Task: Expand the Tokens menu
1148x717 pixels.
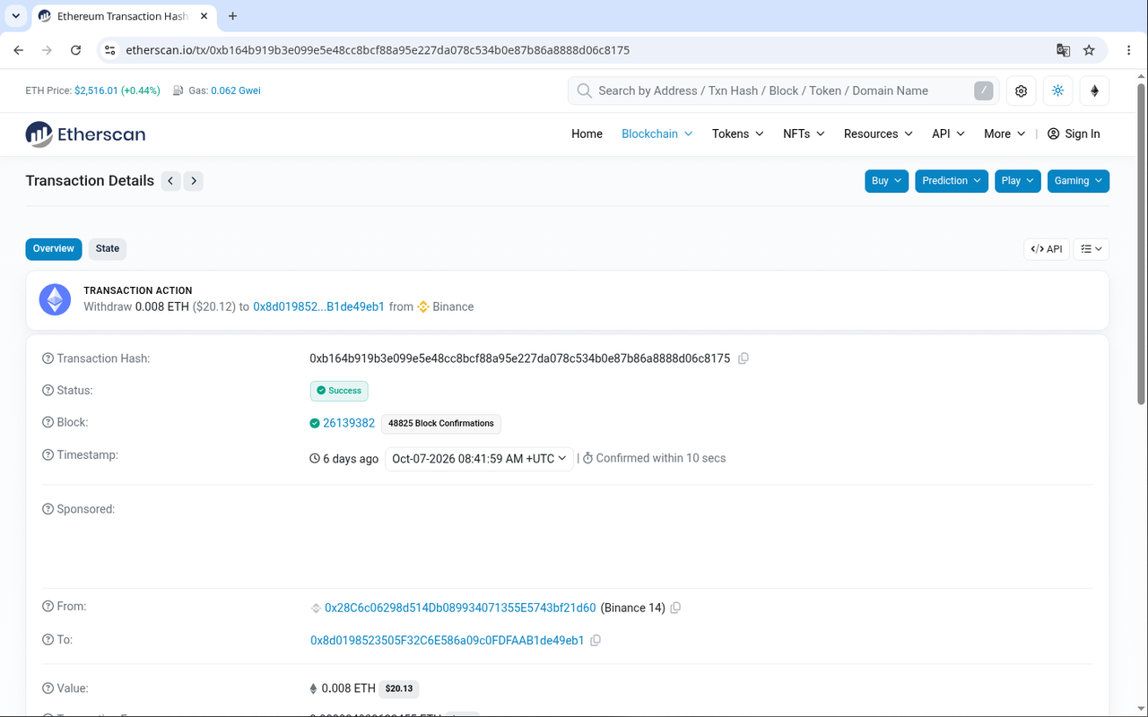Action: [738, 134]
